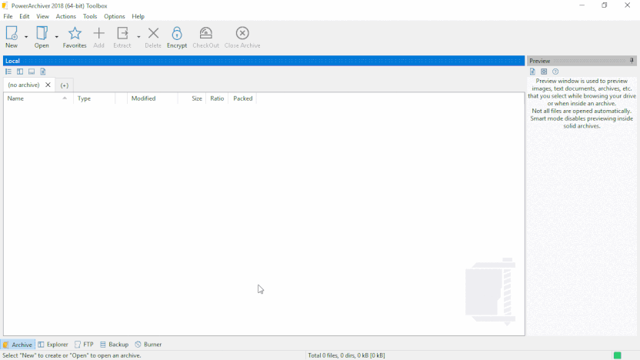Click the Extract toolbar icon

click(x=122, y=37)
